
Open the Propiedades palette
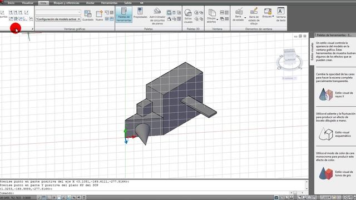point(140,13)
